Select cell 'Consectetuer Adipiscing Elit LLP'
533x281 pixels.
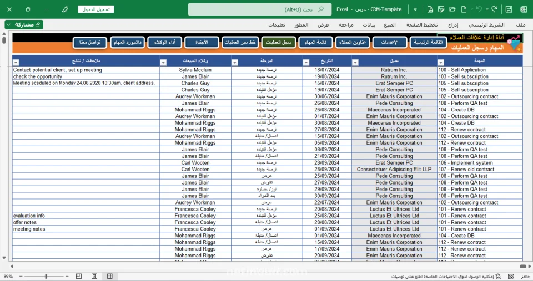pos(394,170)
